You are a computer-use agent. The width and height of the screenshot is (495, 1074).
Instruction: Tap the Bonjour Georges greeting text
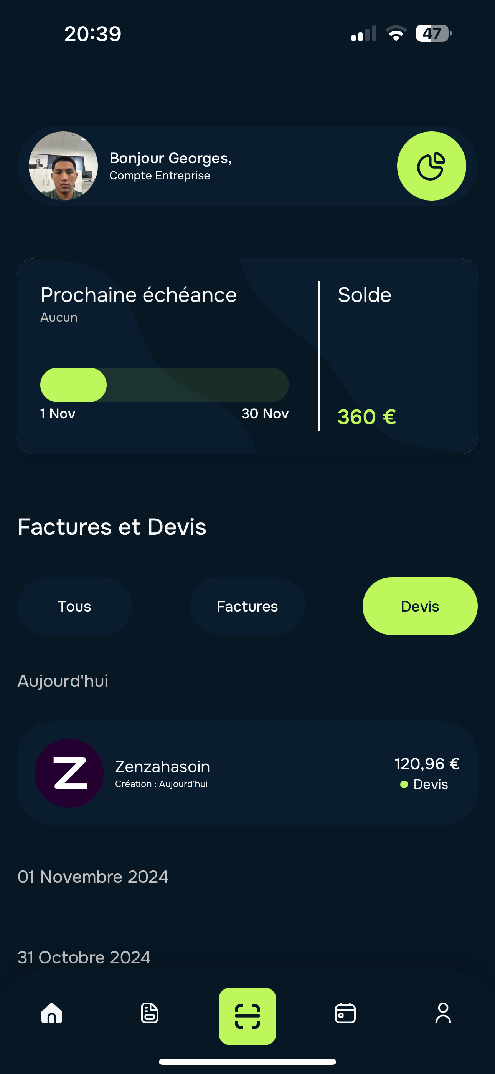pos(170,158)
